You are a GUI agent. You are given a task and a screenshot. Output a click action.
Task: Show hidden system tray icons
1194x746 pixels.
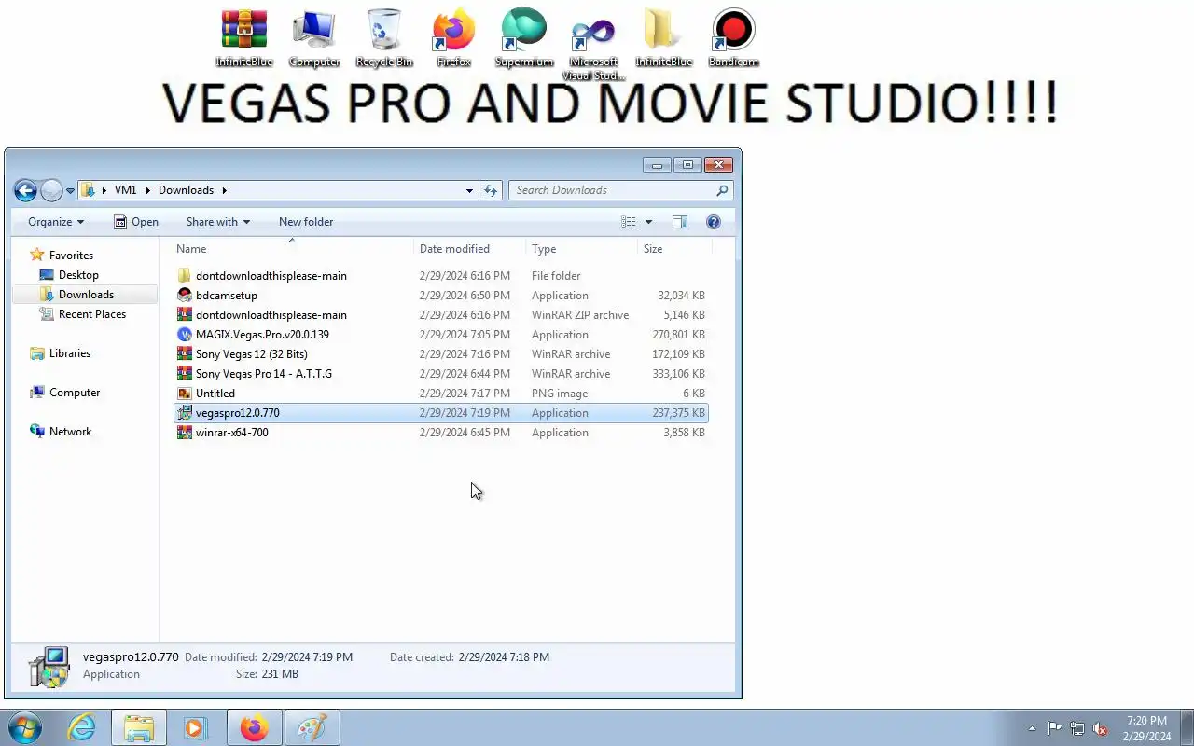pos(1032,728)
